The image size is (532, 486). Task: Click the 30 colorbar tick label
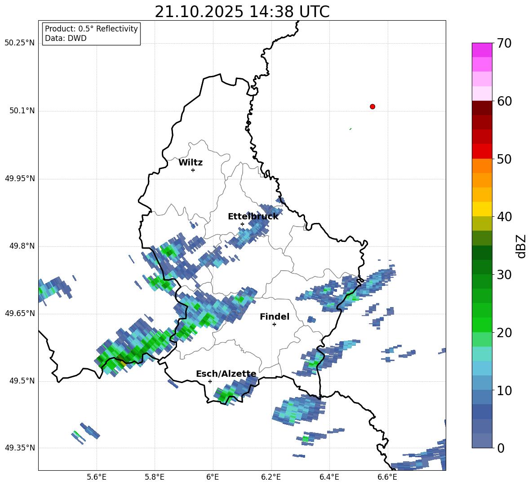(504, 275)
